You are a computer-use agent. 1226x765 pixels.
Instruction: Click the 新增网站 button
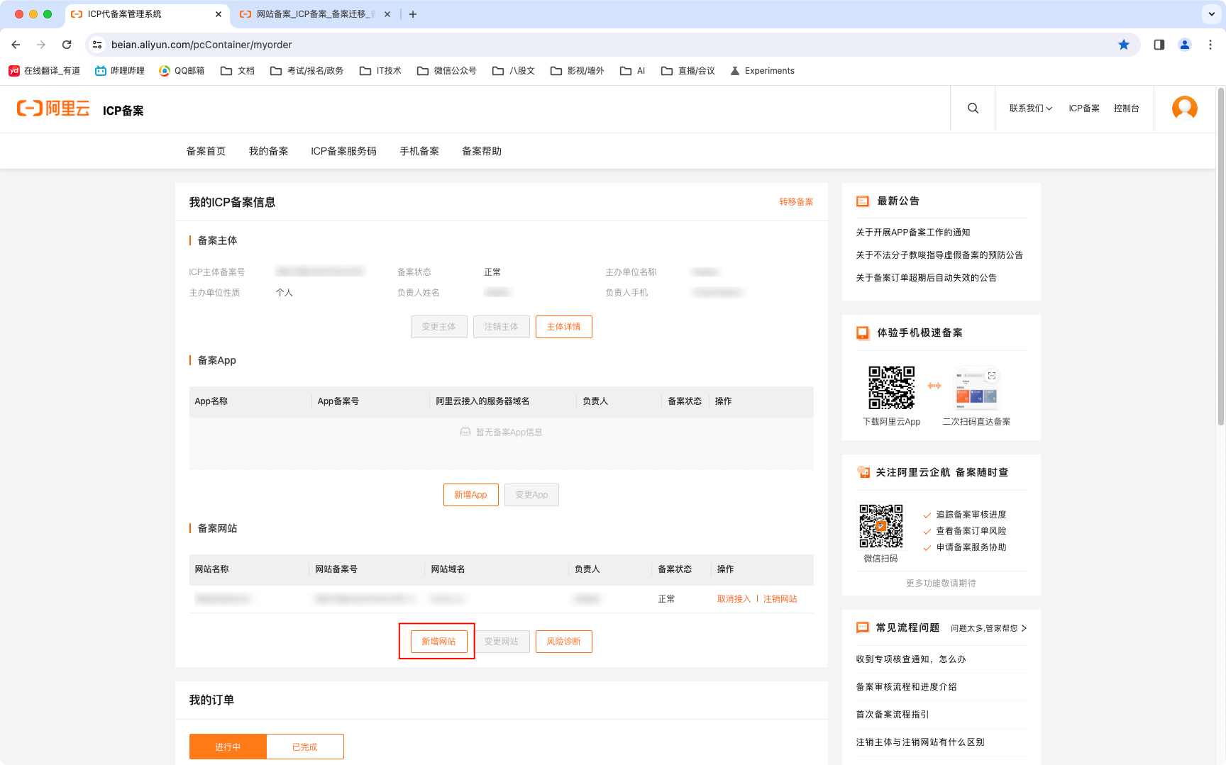point(438,642)
